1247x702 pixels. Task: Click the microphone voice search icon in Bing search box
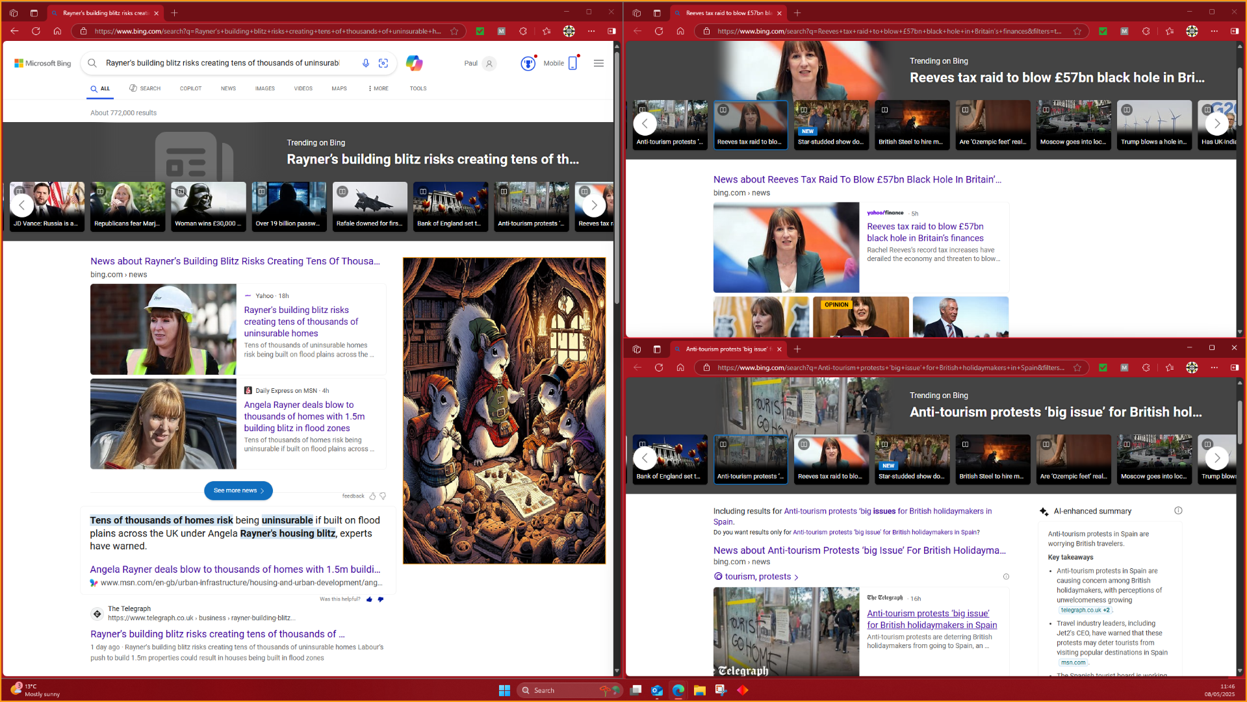366,63
